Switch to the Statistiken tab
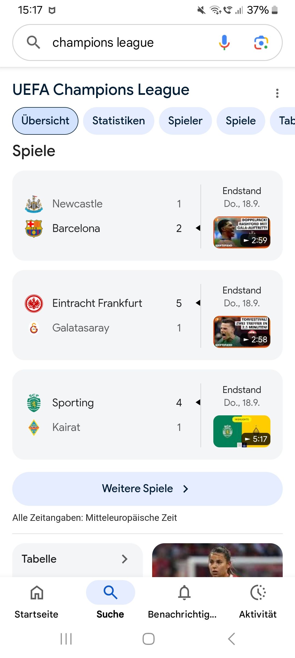 119,121
